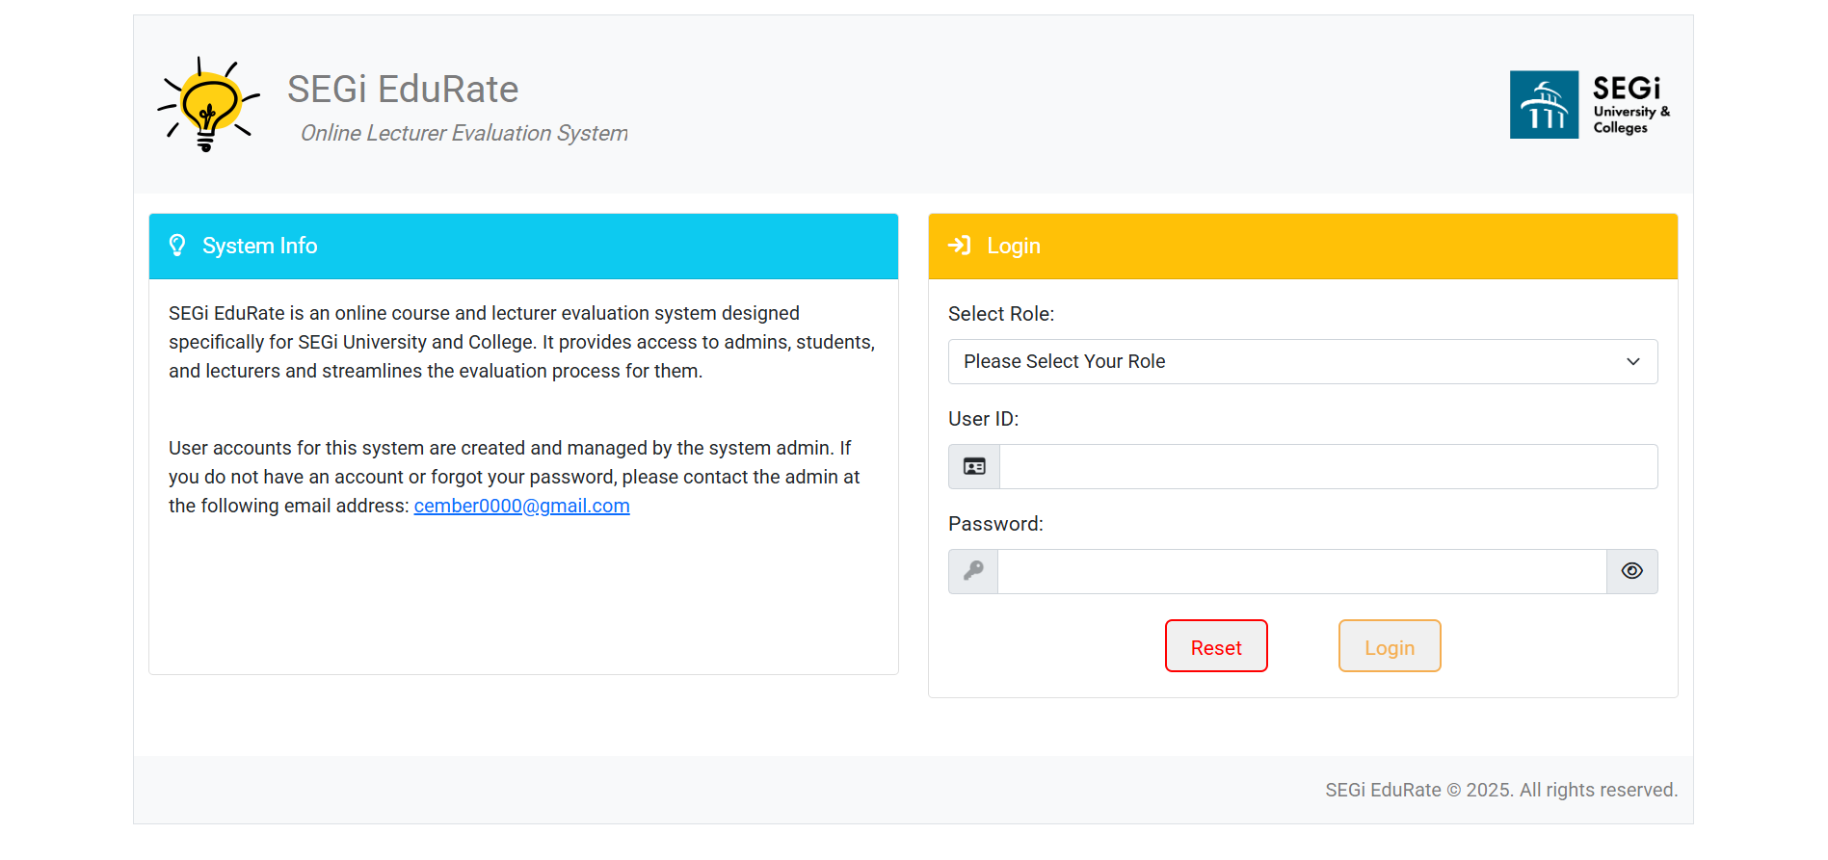Image resolution: width=1828 pixels, height=860 pixels.
Task: Focus the User ID text field
Action: click(1328, 467)
